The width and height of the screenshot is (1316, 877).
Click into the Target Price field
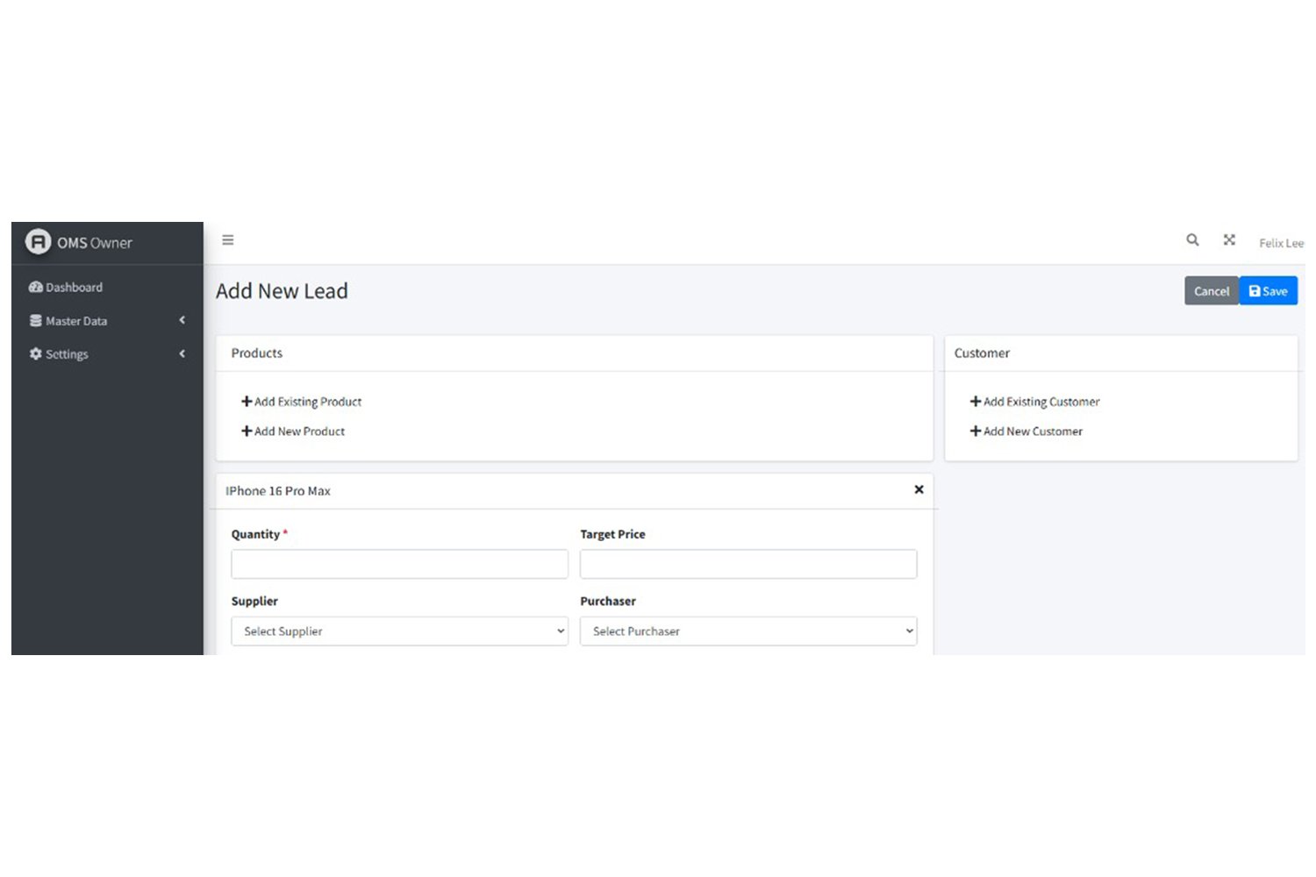[747, 564]
